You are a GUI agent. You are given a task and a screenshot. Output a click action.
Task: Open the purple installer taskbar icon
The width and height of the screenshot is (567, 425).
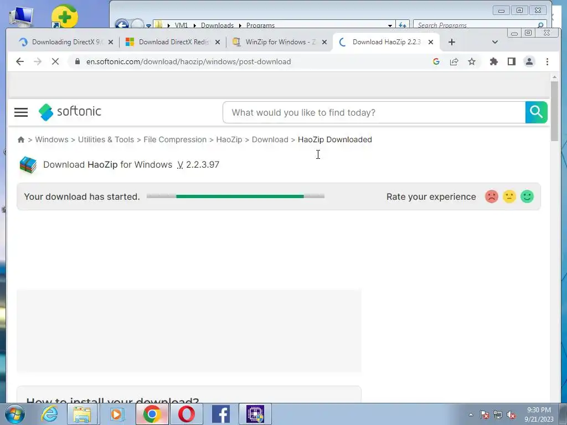pos(255,414)
